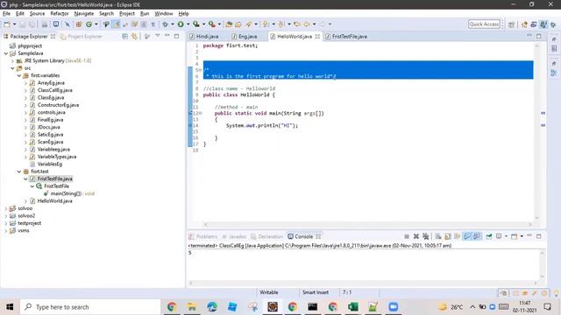Screen dimensions: 561x315
Task: Expand HelloWorld.java in the tree
Action: pyautogui.click(x=25, y=201)
